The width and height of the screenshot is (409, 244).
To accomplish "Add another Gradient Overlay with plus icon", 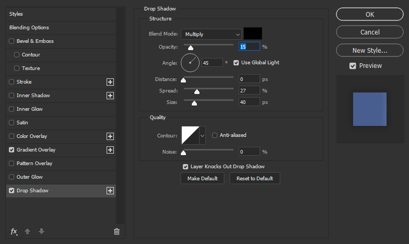I will point(110,150).
